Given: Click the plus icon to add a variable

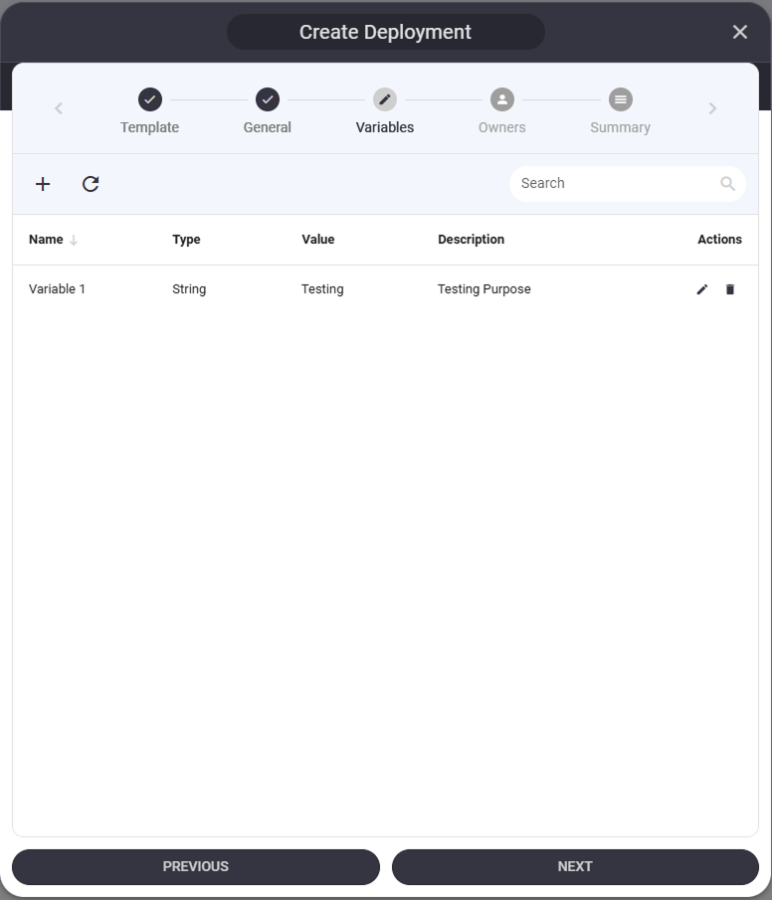Looking at the screenshot, I should pyautogui.click(x=43, y=184).
